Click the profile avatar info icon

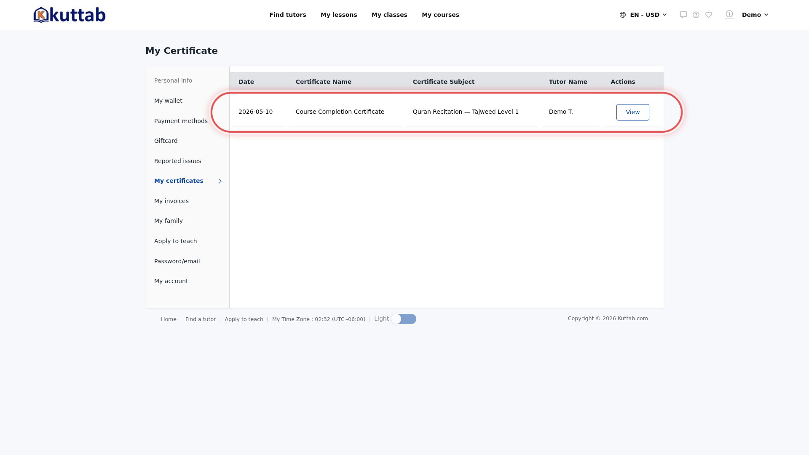tap(729, 14)
